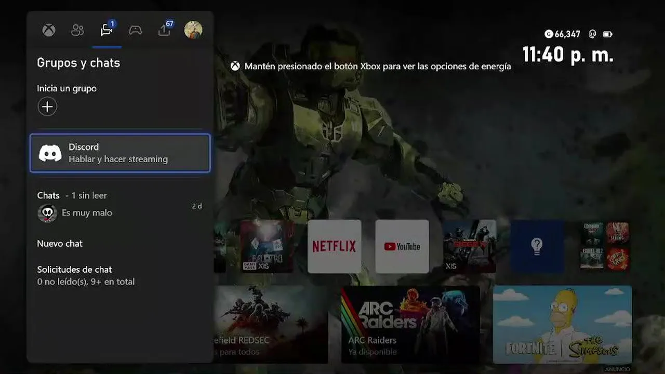The image size is (665, 374).
Task: Start a Nuevo chat
Action: pyautogui.click(x=60, y=243)
